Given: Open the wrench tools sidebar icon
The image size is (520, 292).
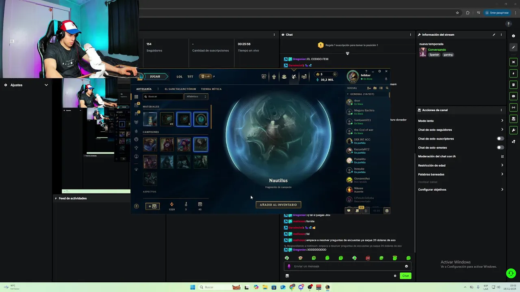Looking at the screenshot, I should (x=513, y=130).
